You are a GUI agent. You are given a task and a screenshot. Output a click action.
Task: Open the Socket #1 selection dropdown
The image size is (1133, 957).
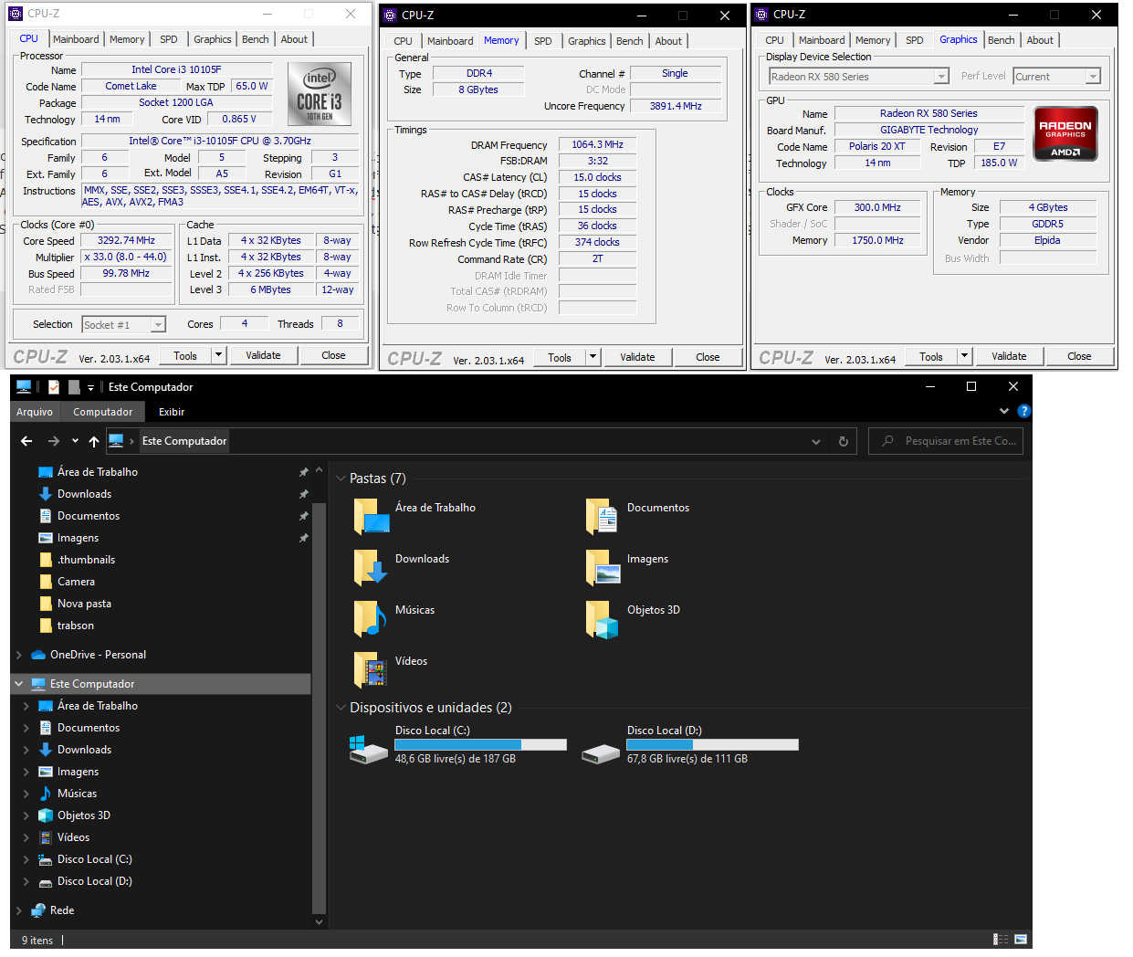(x=158, y=324)
